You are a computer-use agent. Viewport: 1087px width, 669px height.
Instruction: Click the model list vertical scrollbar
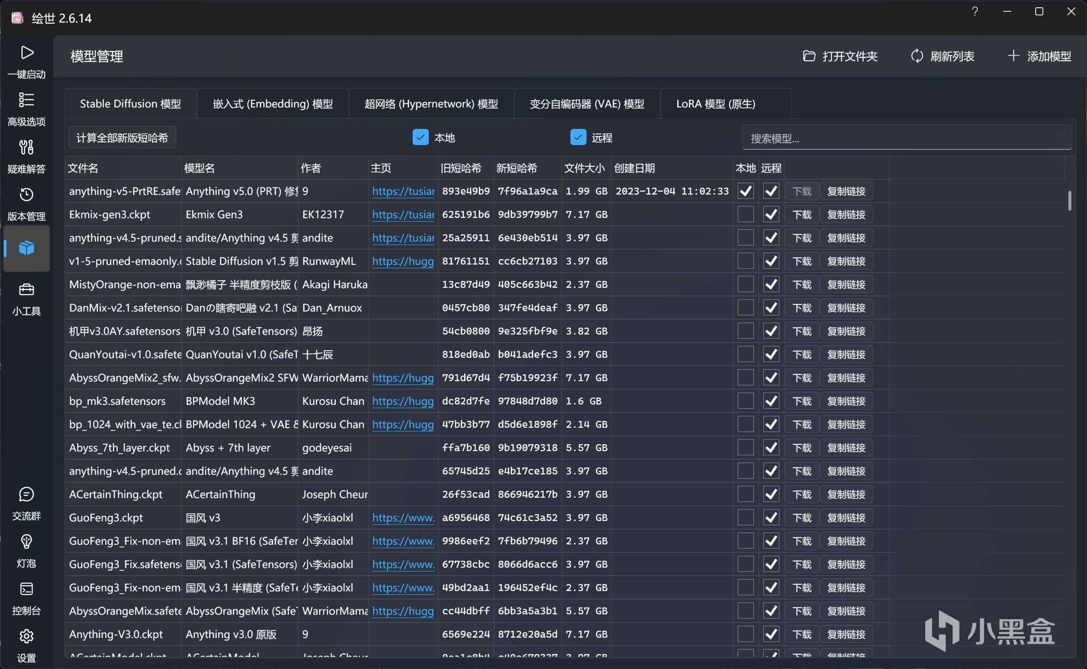point(1069,201)
